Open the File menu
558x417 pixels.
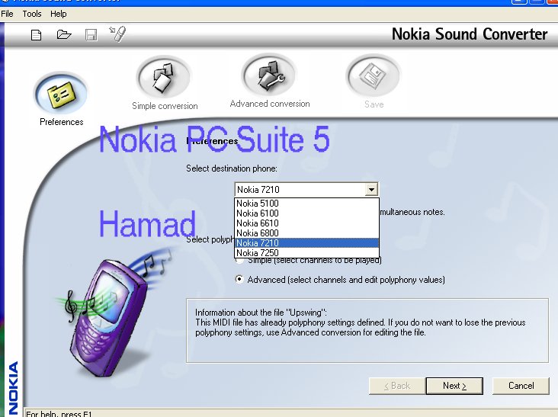pyautogui.click(x=7, y=14)
